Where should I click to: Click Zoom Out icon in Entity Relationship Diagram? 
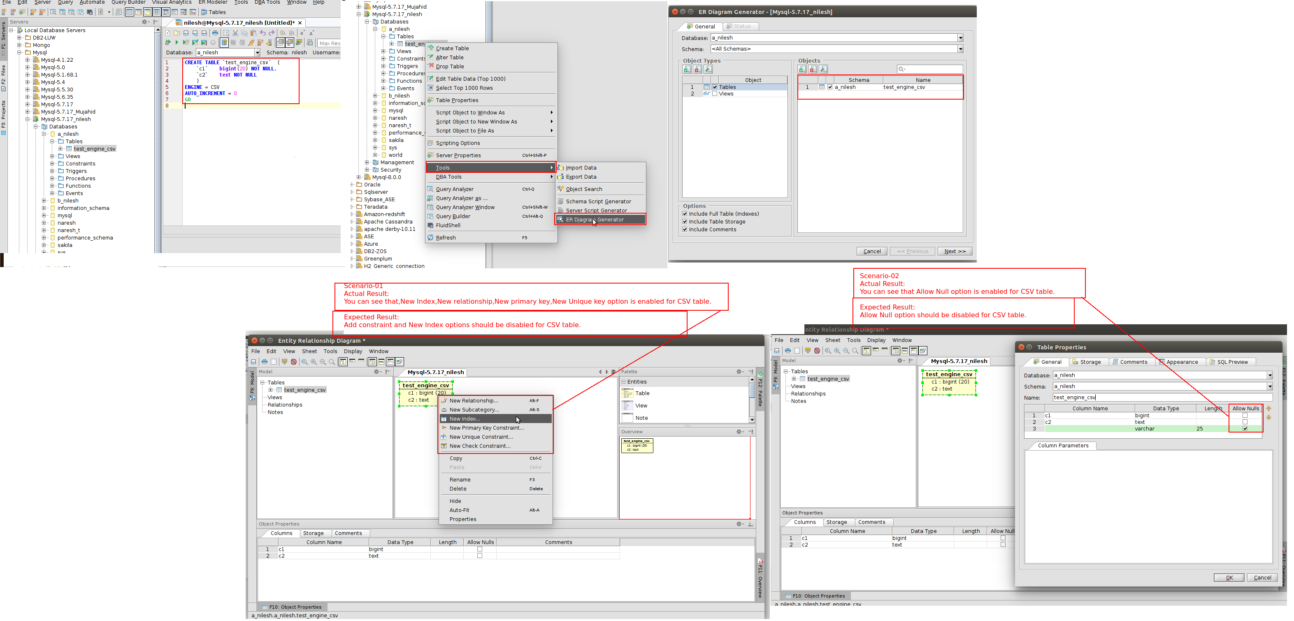(323, 362)
